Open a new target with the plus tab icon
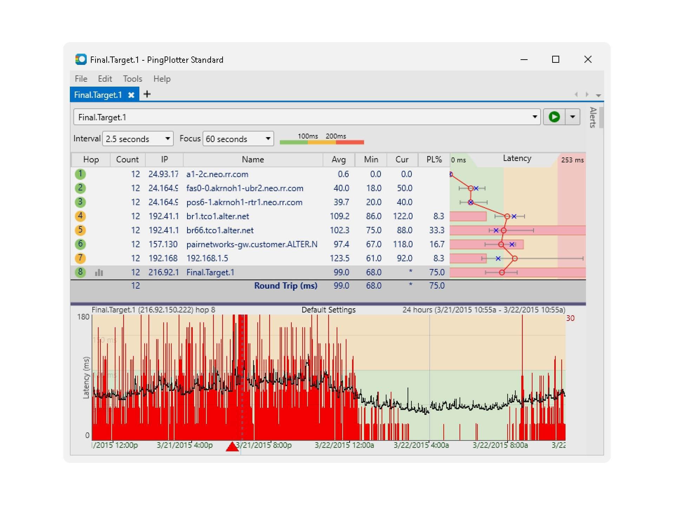The height and width of the screenshot is (505, 674). (x=147, y=94)
